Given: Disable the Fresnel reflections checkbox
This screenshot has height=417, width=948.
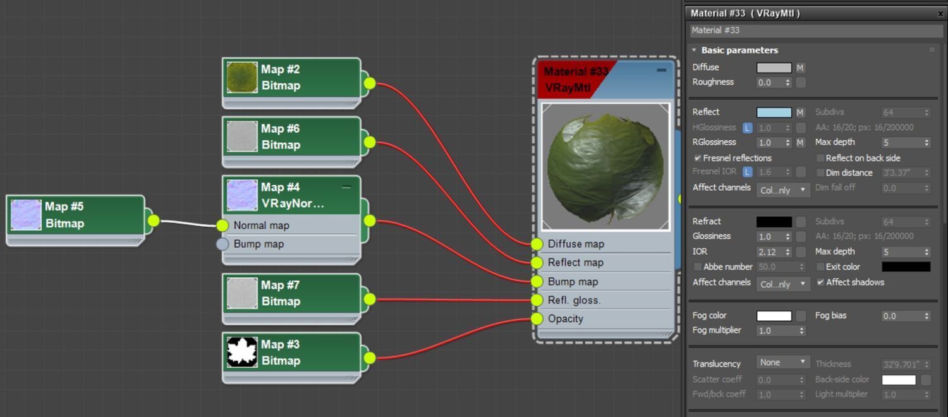Looking at the screenshot, I should coord(698,158).
